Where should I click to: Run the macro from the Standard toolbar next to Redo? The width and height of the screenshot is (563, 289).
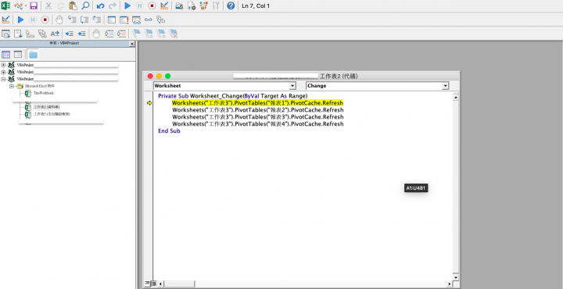pos(127,5)
